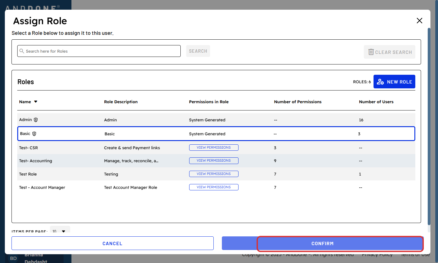Click the CONFIRM button
The image size is (438, 263).
pos(323,243)
